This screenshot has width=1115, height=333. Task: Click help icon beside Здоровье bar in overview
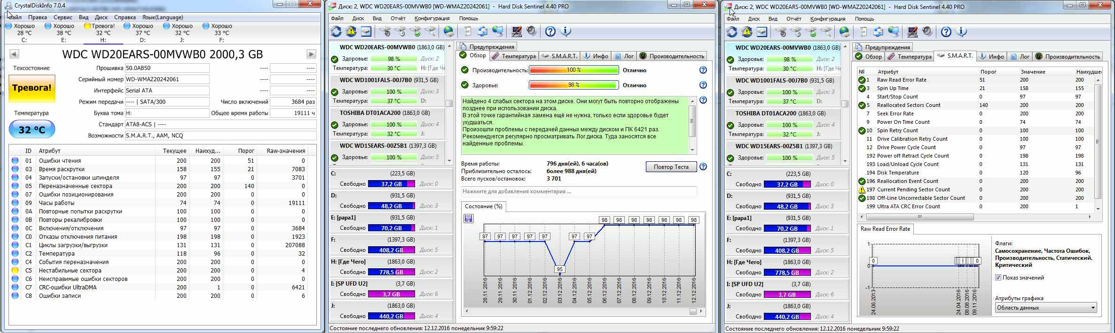703,85
